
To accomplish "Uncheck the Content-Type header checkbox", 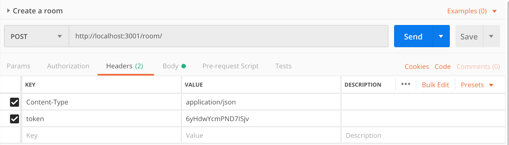I will pyautogui.click(x=15, y=102).
